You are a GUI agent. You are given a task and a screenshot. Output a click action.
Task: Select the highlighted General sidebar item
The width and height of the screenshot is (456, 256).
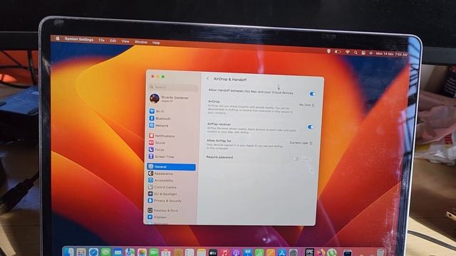click(171, 167)
